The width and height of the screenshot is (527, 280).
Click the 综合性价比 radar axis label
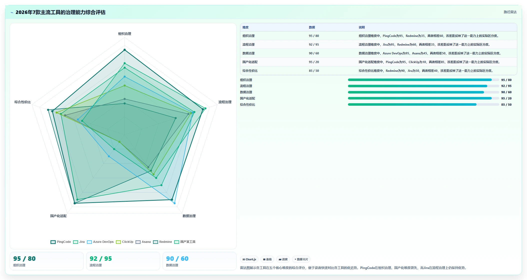(x=22, y=102)
